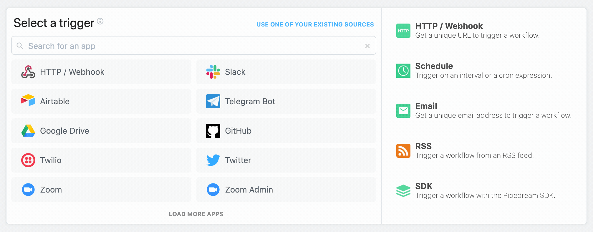593x232 pixels.
Task: Select the SDK trigger layers icon
Action: point(403,190)
